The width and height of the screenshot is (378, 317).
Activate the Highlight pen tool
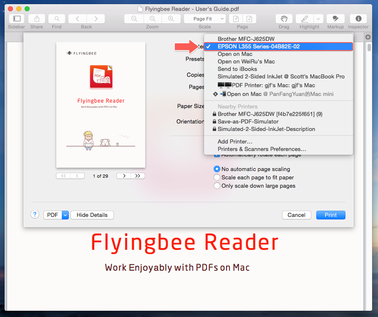[x=305, y=19]
